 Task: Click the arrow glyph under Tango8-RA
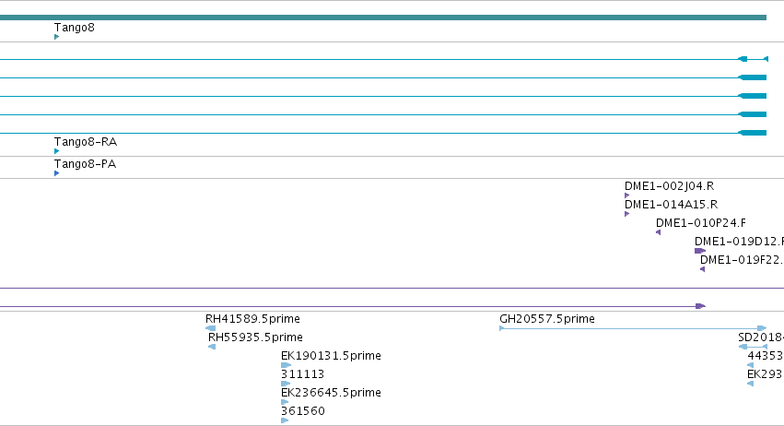pos(56,150)
